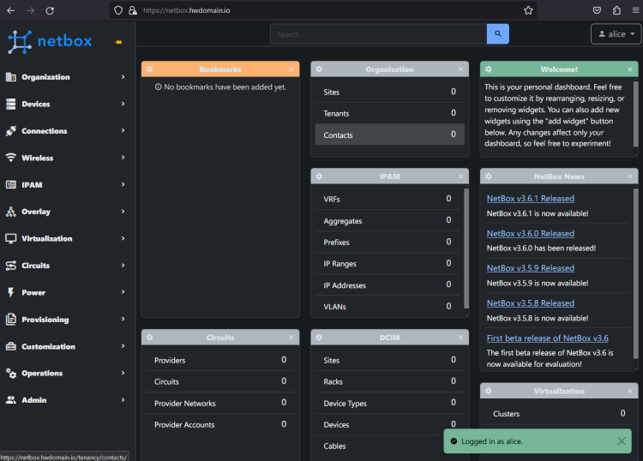This screenshot has width=643, height=461.
Task: Click the tracking protection shield icon
Action: pos(118,10)
